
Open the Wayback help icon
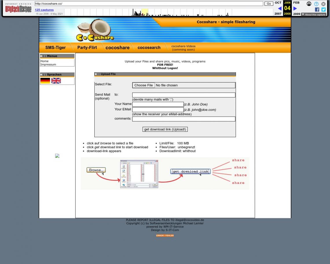tap(316, 4)
